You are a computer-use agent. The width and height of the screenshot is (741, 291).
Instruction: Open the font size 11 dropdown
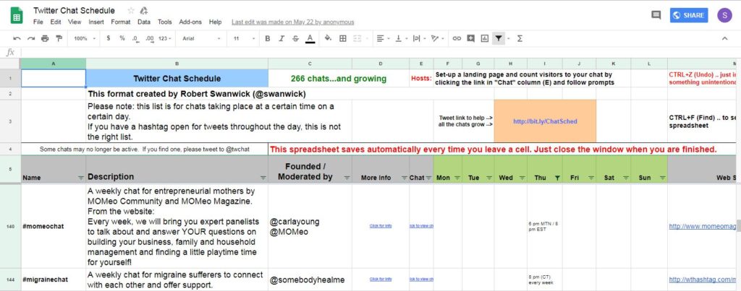pyautogui.click(x=244, y=38)
